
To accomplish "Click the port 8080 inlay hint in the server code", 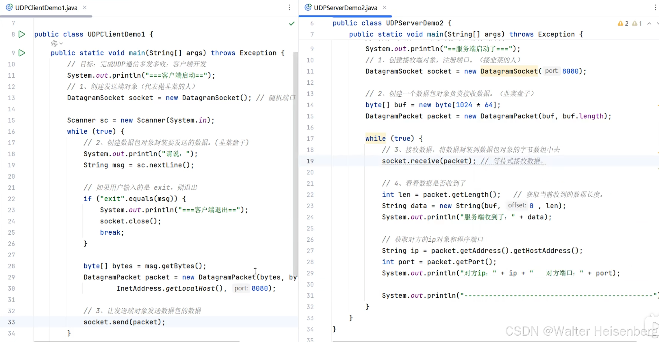I will click(551, 71).
